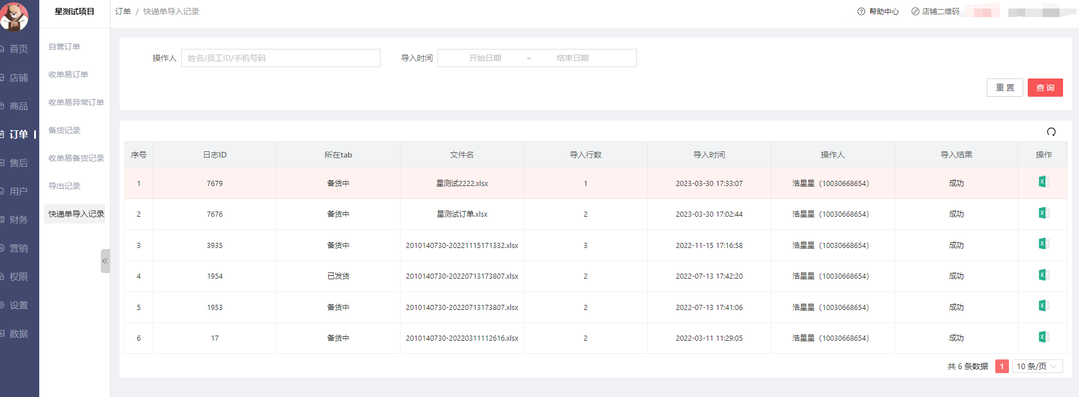Open the 开始日期 start date picker

(485, 58)
